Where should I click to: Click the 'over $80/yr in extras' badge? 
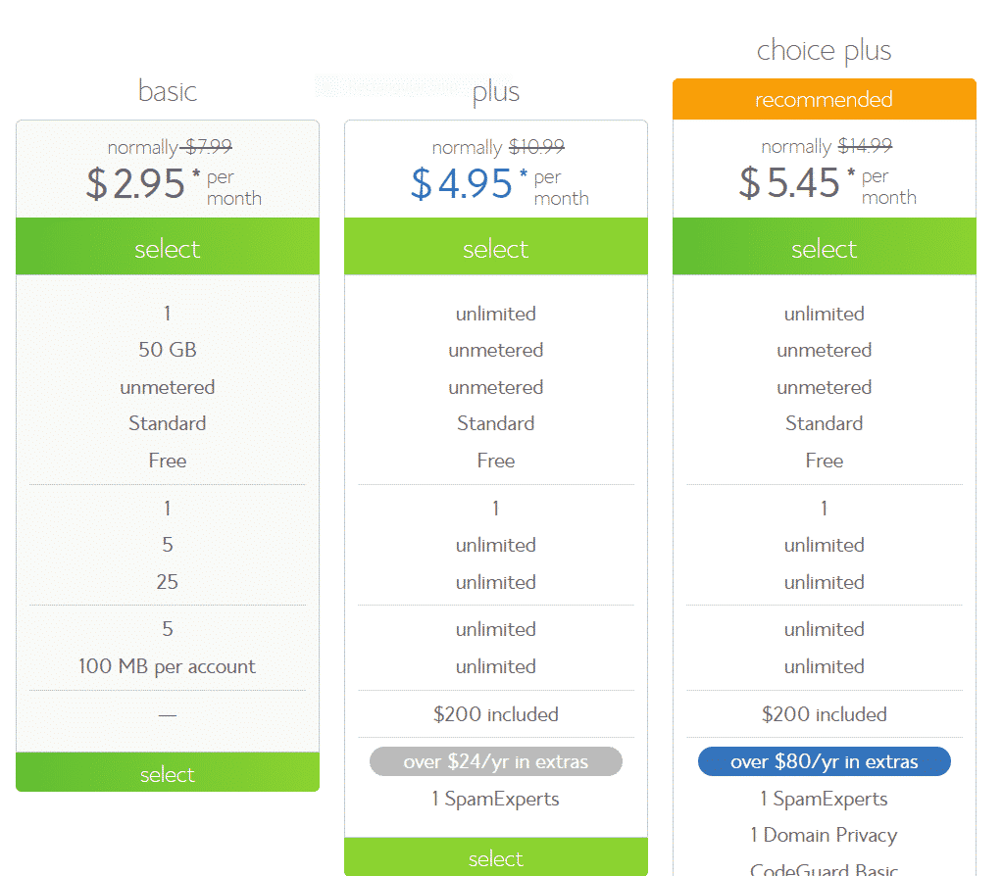coord(825,761)
